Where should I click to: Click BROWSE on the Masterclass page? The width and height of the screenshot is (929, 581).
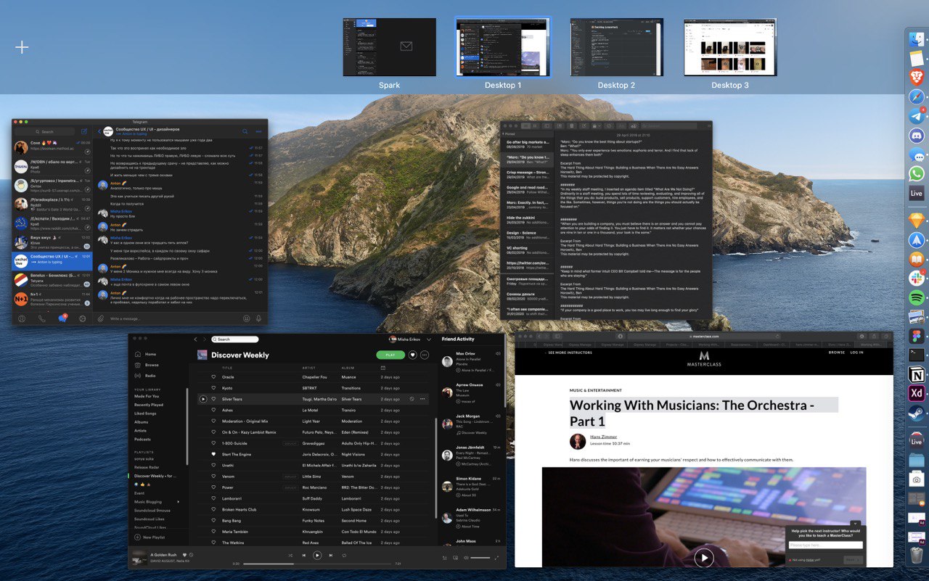point(837,353)
